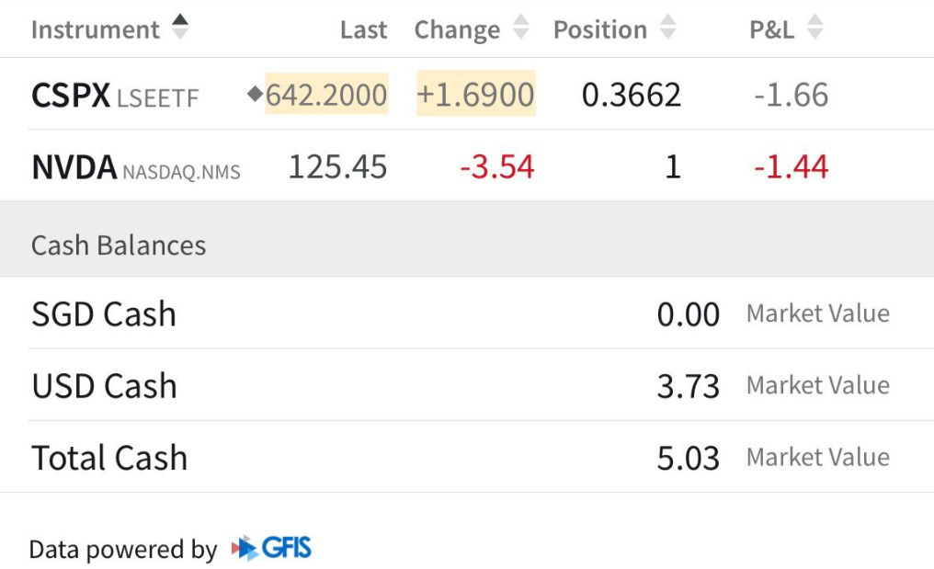Click diamond marker before CSPX last price
934x569 pixels.
pyautogui.click(x=255, y=94)
